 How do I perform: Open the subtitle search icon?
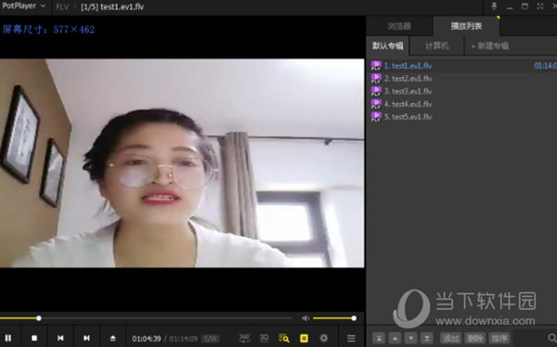pos(284,338)
